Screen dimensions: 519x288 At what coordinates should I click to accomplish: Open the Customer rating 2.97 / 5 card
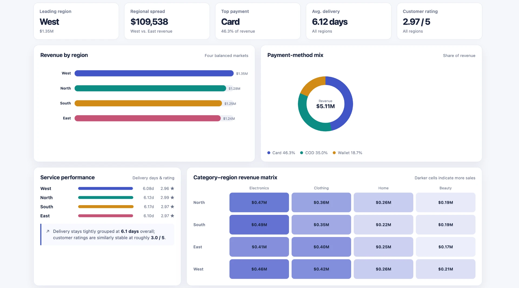440,21
